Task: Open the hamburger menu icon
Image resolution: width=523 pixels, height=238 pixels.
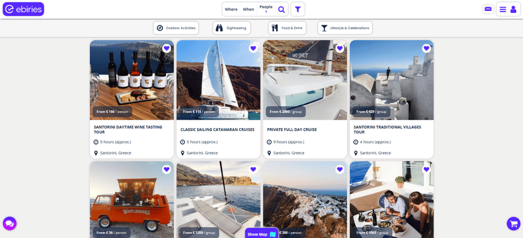Action: 503,10
